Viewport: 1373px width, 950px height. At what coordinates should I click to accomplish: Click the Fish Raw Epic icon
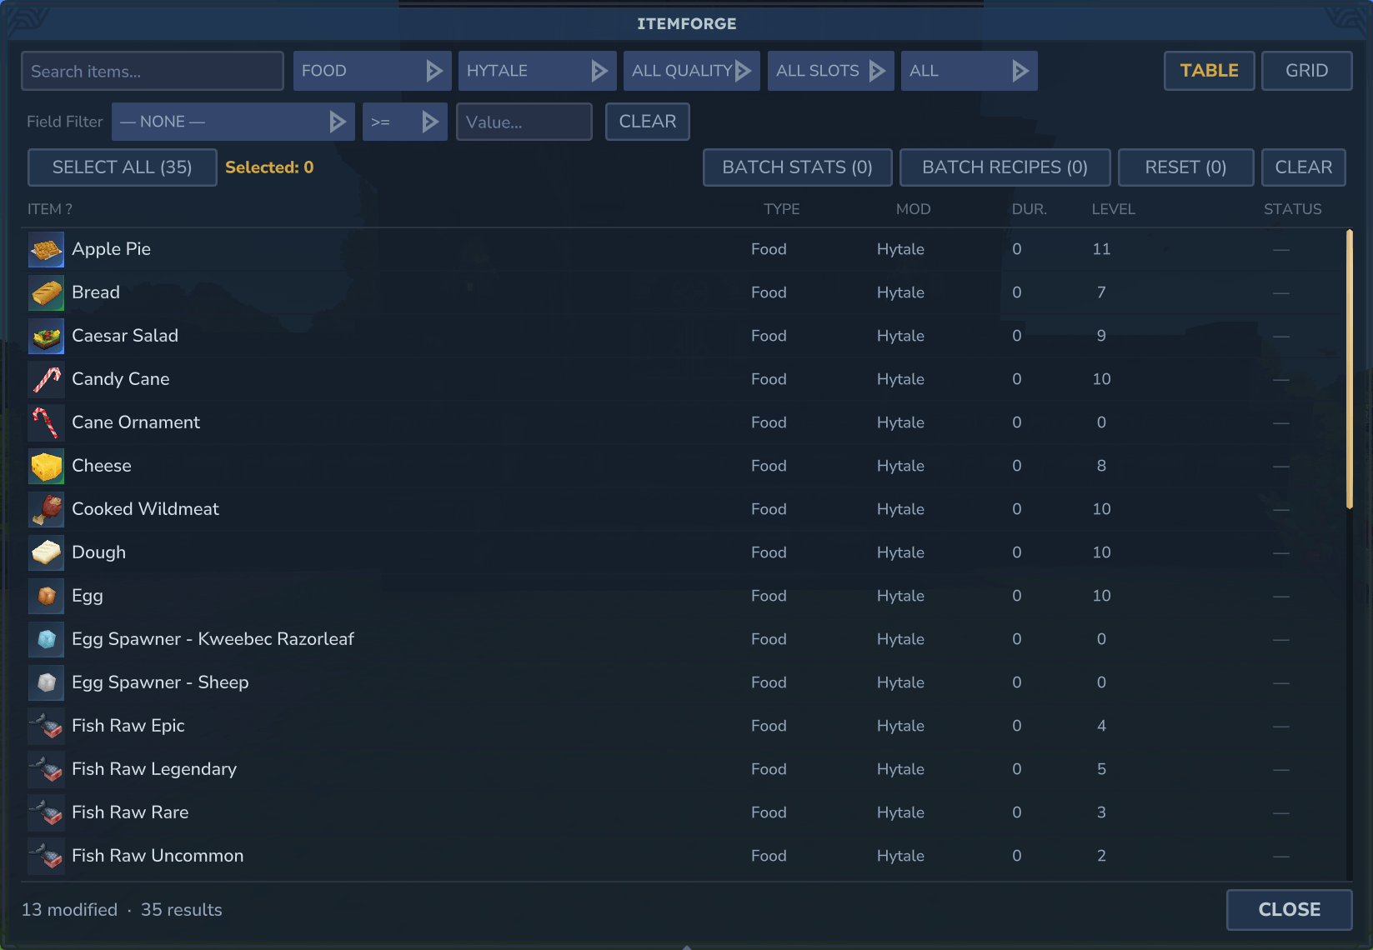click(46, 726)
